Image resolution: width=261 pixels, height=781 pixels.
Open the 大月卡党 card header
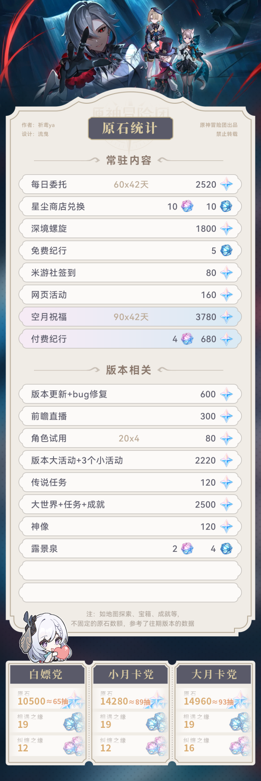214,675
